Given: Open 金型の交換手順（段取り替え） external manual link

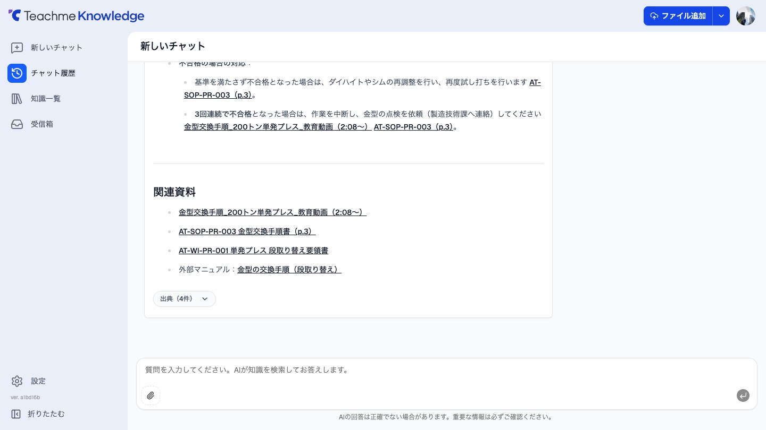Looking at the screenshot, I should tap(289, 270).
